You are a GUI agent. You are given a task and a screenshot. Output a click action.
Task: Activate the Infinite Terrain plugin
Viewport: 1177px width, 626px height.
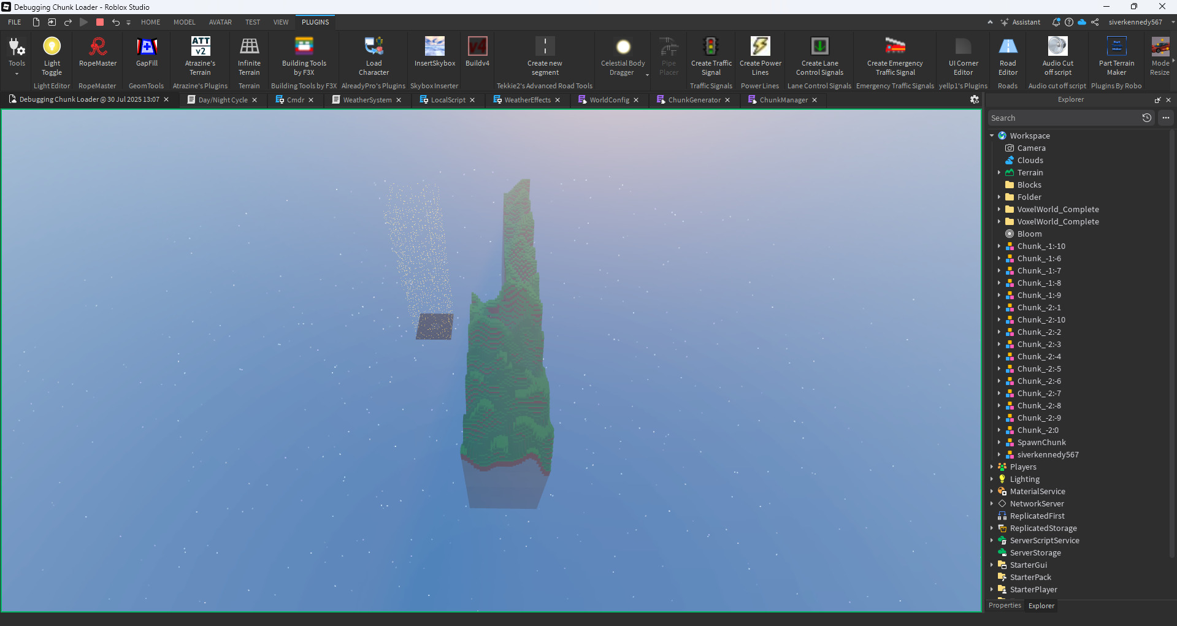tap(249, 55)
